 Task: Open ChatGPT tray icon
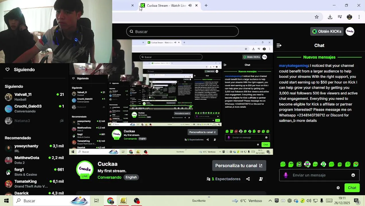point(290,201)
